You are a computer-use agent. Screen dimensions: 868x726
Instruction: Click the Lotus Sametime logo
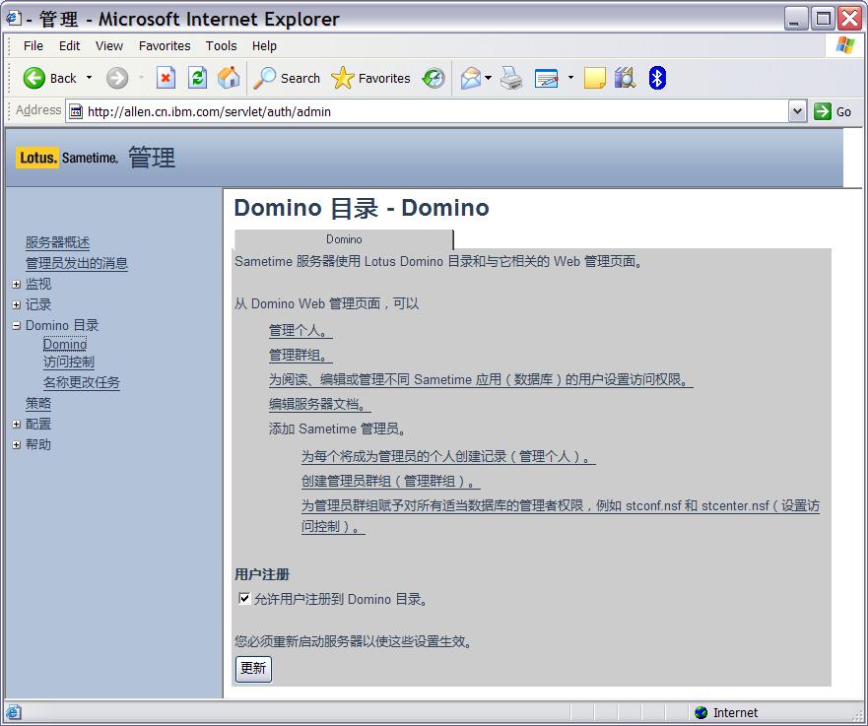tap(66, 158)
